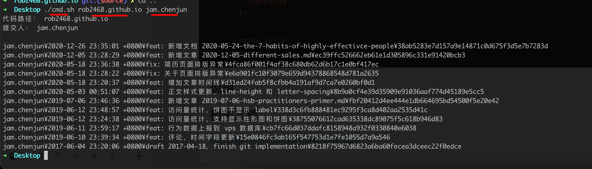Image resolution: width=592 pixels, height=169 pixels.
Task: Click the underlined jam.chenjun argument
Action: pos(166,10)
